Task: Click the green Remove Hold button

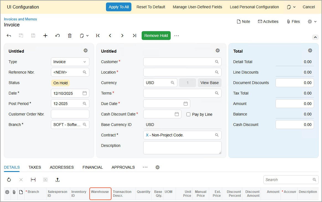Action: 156,36
